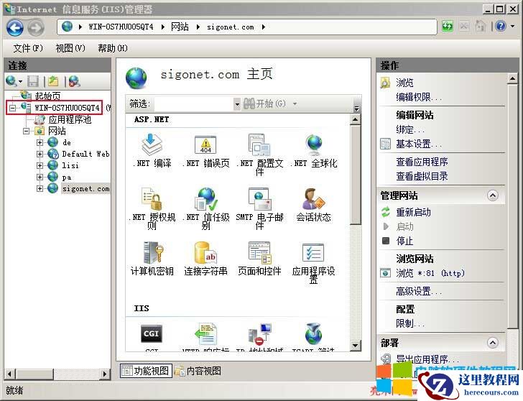
Task: Click 限制... link
Action: (x=410, y=323)
